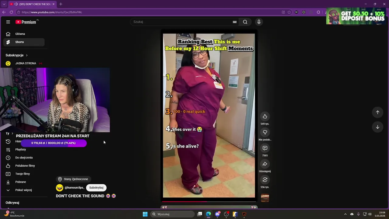Go to the next short with down arrow

click(x=377, y=127)
